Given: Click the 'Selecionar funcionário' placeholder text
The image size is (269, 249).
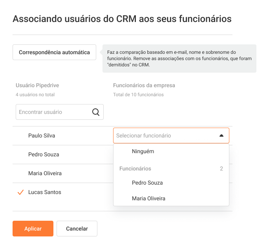Looking at the screenshot, I should click(144, 135).
